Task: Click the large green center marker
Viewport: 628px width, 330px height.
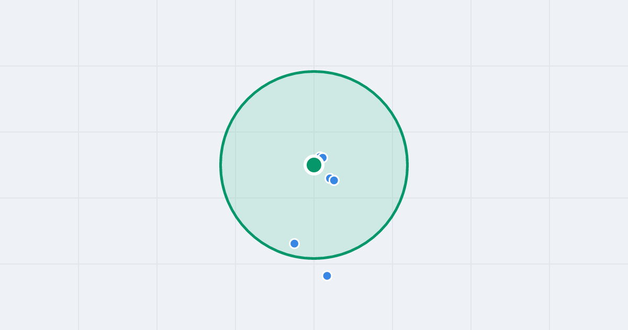Action: (314, 165)
